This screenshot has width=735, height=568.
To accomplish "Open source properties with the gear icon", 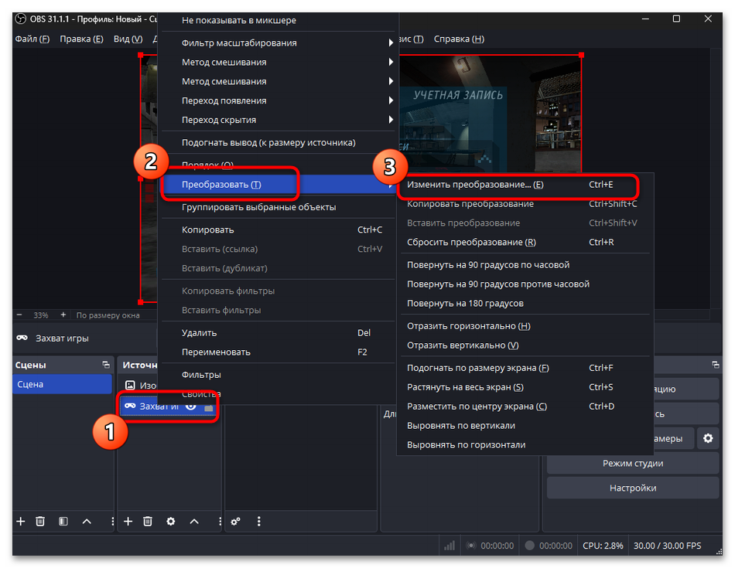I will tap(170, 521).
